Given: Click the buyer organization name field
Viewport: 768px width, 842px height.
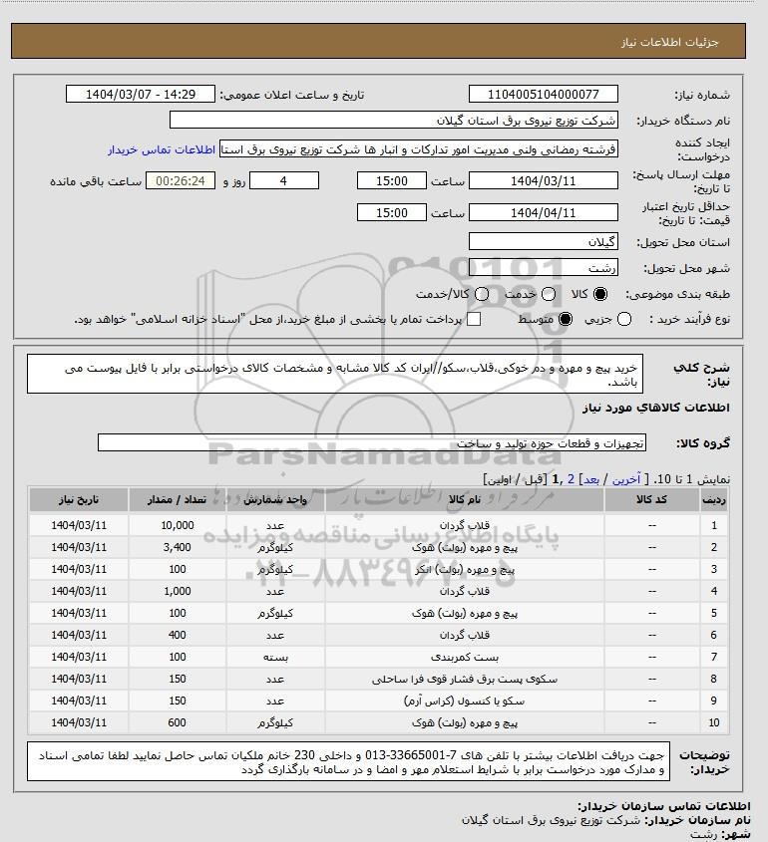Looking at the screenshot, I should [x=393, y=120].
